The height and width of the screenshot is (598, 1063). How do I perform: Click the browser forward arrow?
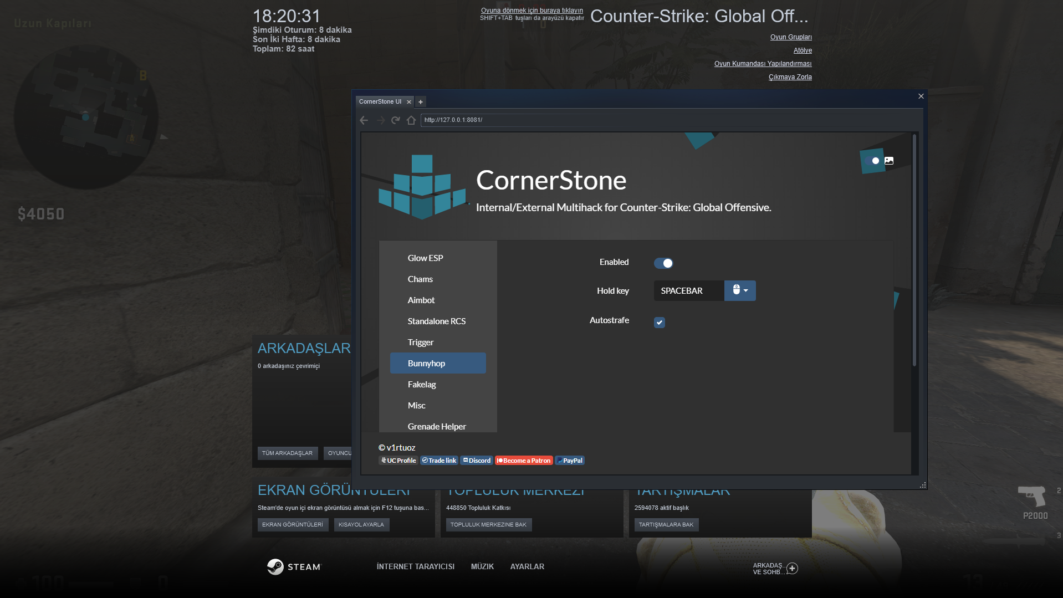(380, 120)
